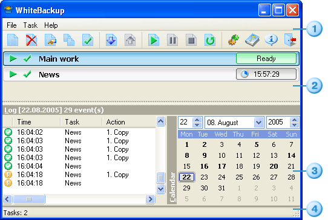Sort log by Action column header
328x220 pixels.
click(129, 122)
